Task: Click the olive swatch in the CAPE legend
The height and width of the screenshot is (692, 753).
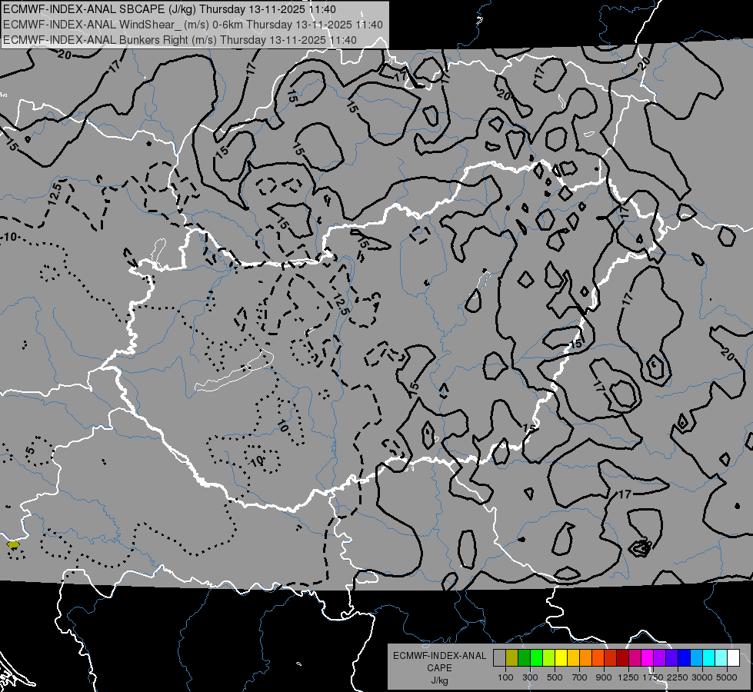Action: pyautogui.click(x=512, y=658)
